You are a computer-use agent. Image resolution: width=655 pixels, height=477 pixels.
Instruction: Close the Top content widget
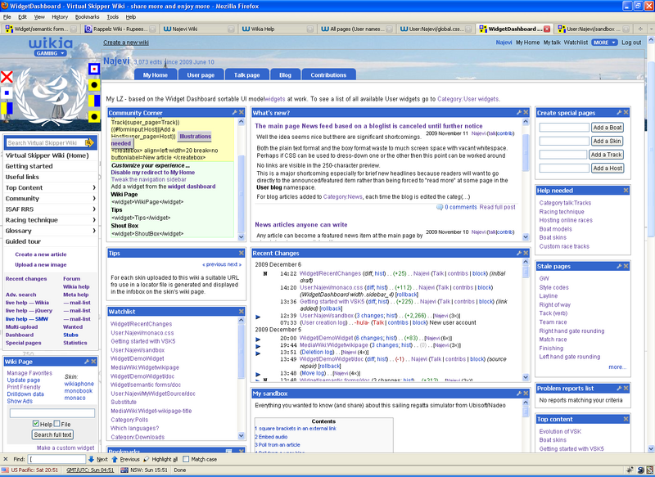[x=626, y=419]
